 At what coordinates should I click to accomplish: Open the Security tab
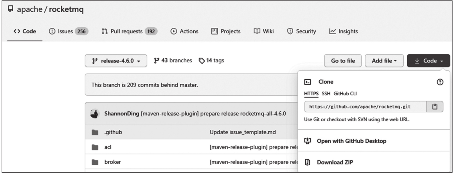point(302,31)
